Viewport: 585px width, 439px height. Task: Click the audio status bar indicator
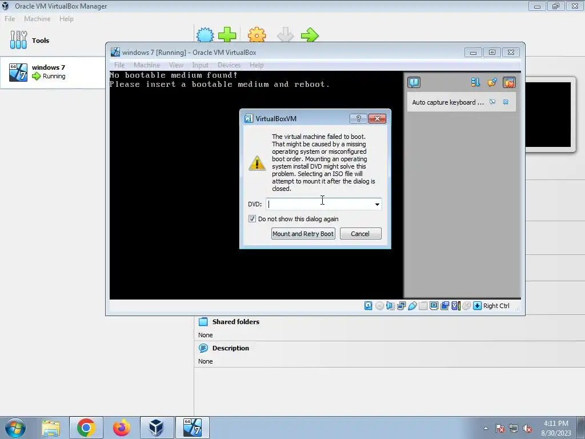coord(390,306)
